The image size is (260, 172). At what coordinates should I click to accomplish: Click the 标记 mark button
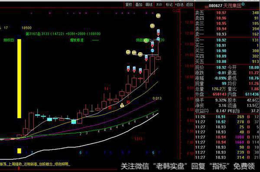point(169,5)
